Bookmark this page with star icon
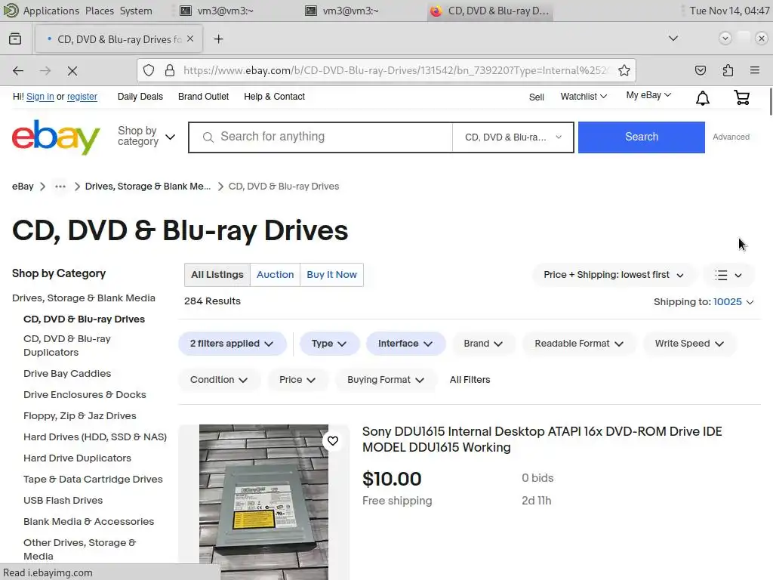The width and height of the screenshot is (773, 580). (624, 70)
